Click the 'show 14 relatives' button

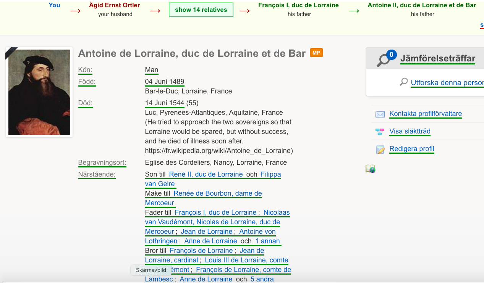click(201, 10)
